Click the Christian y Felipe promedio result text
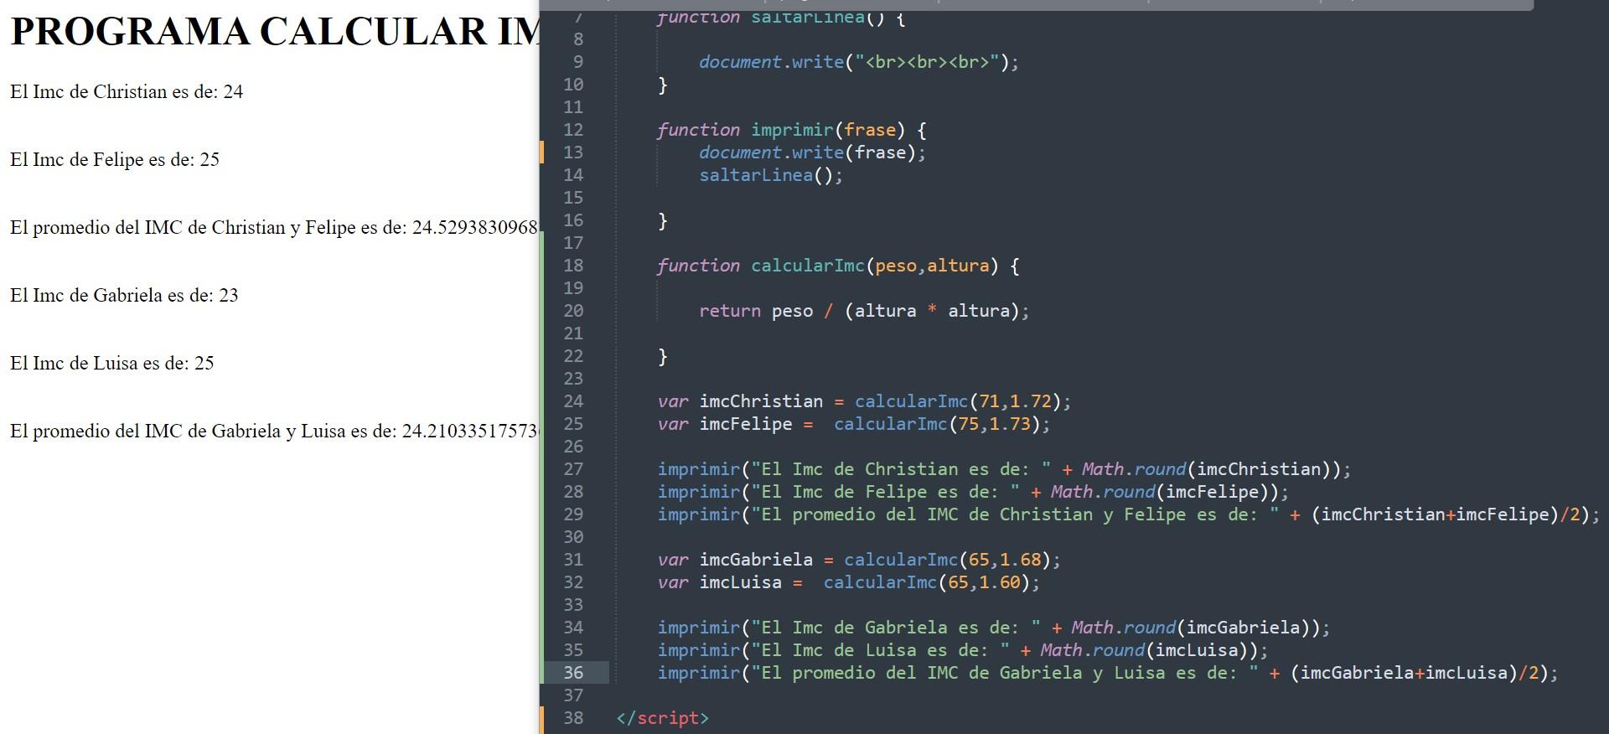1609x734 pixels. tap(274, 228)
